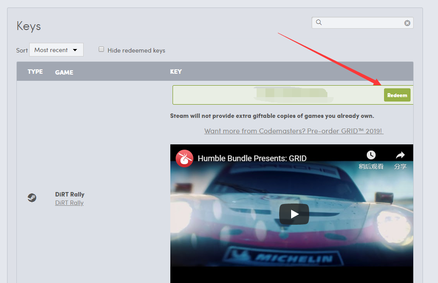The width and height of the screenshot is (438, 283).
Task: Click into the keys search field
Action: point(362,23)
